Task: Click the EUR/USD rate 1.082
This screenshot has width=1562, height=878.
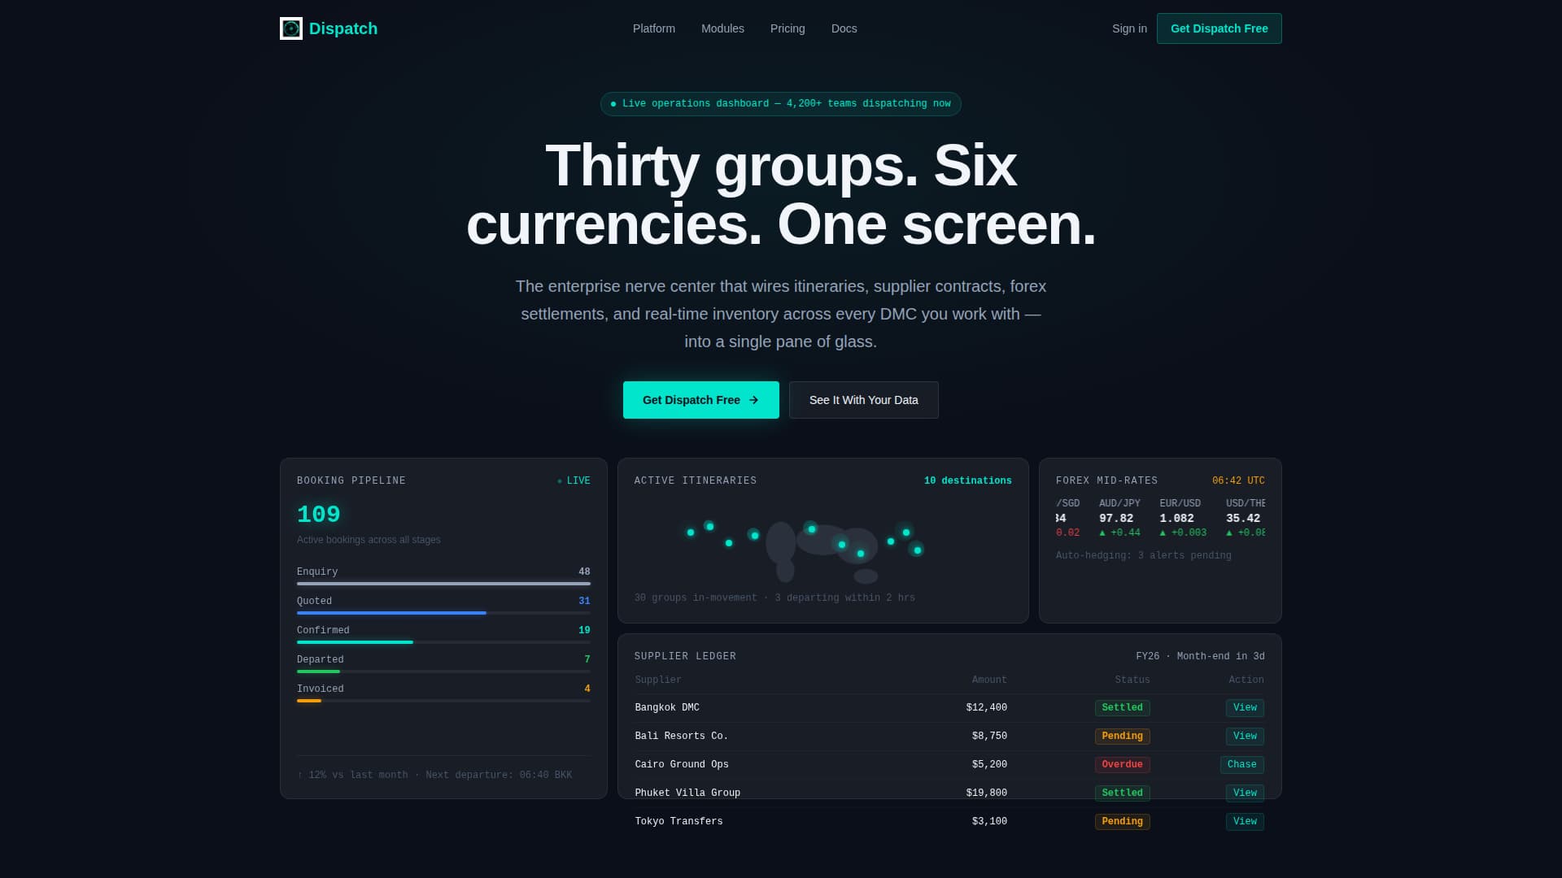Action: pos(1176,518)
